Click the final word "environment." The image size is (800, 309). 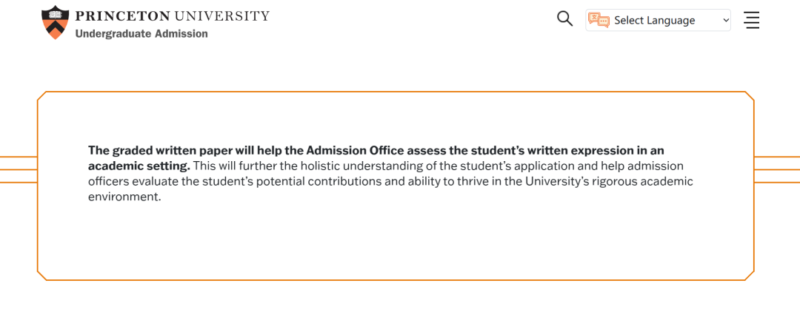(x=124, y=197)
